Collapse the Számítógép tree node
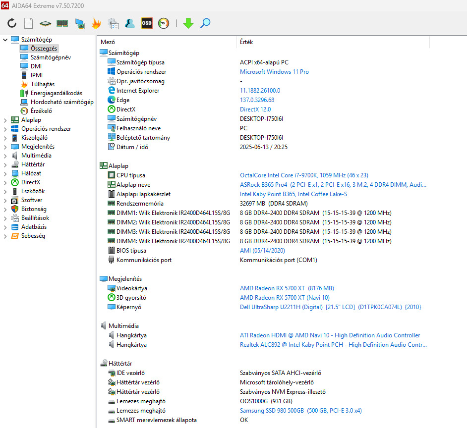 click(5, 40)
